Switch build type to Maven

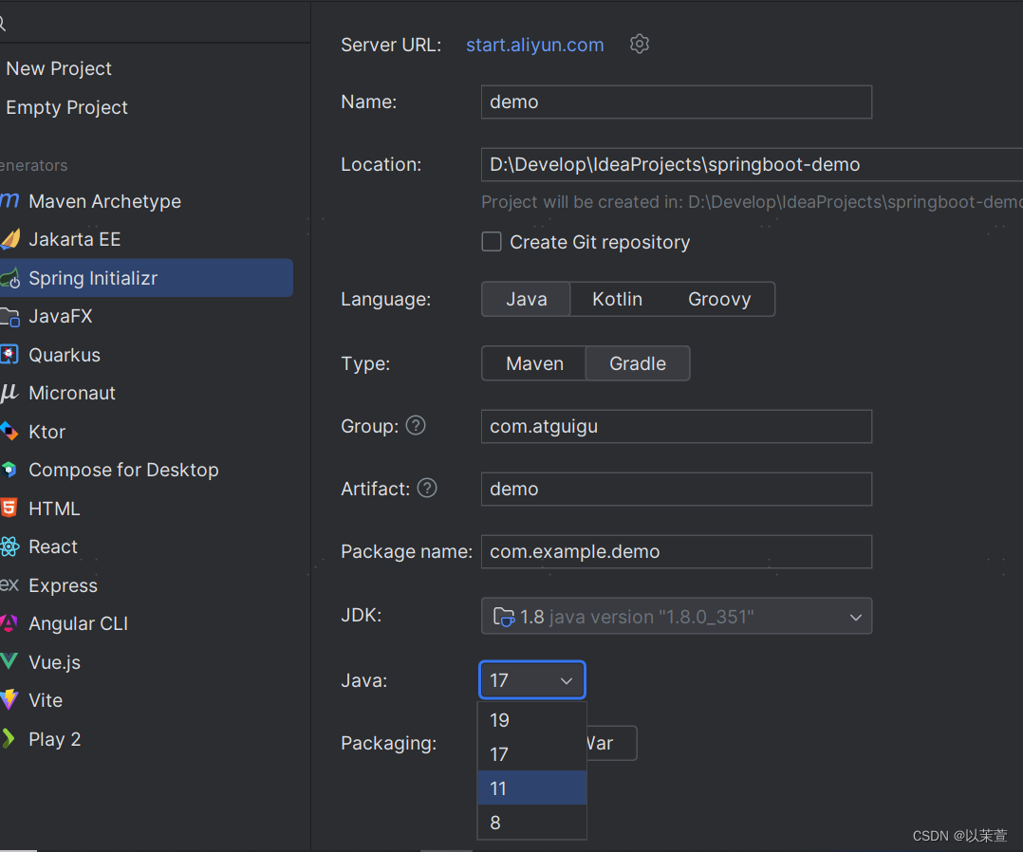(x=533, y=363)
